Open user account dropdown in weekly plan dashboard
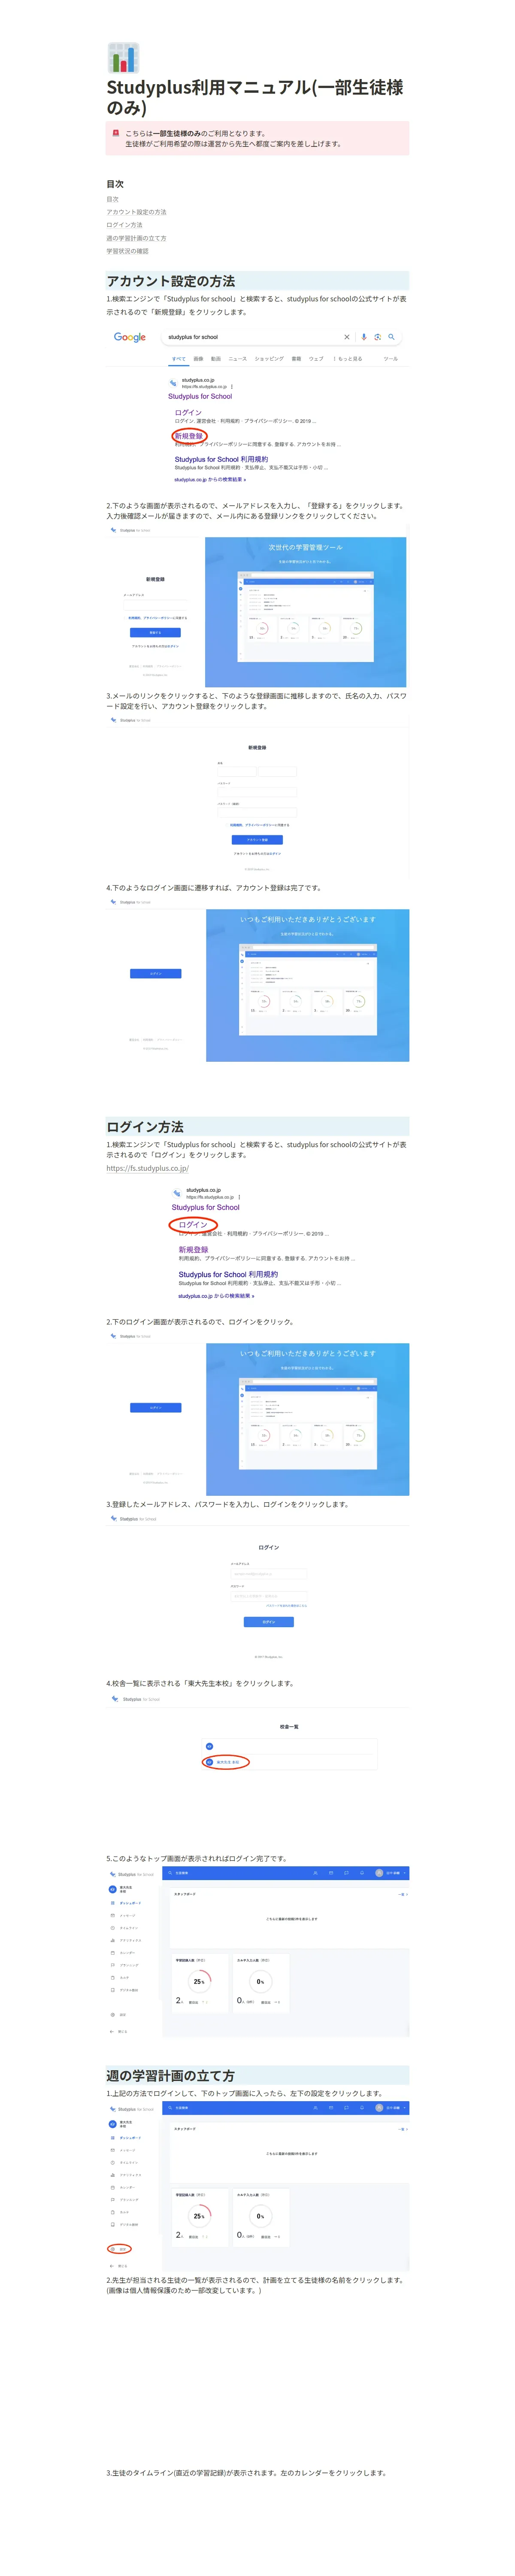Image resolution: width=515 pixels, height=2576 pixels. point(390,2107)
